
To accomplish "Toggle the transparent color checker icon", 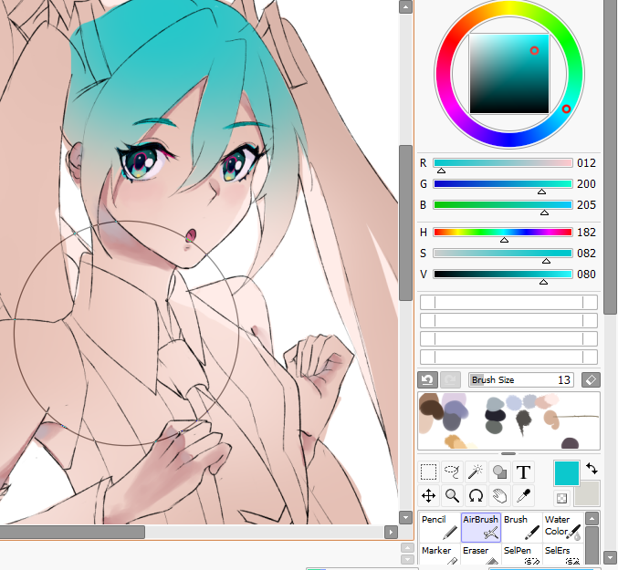I will (x=561, y=498).
